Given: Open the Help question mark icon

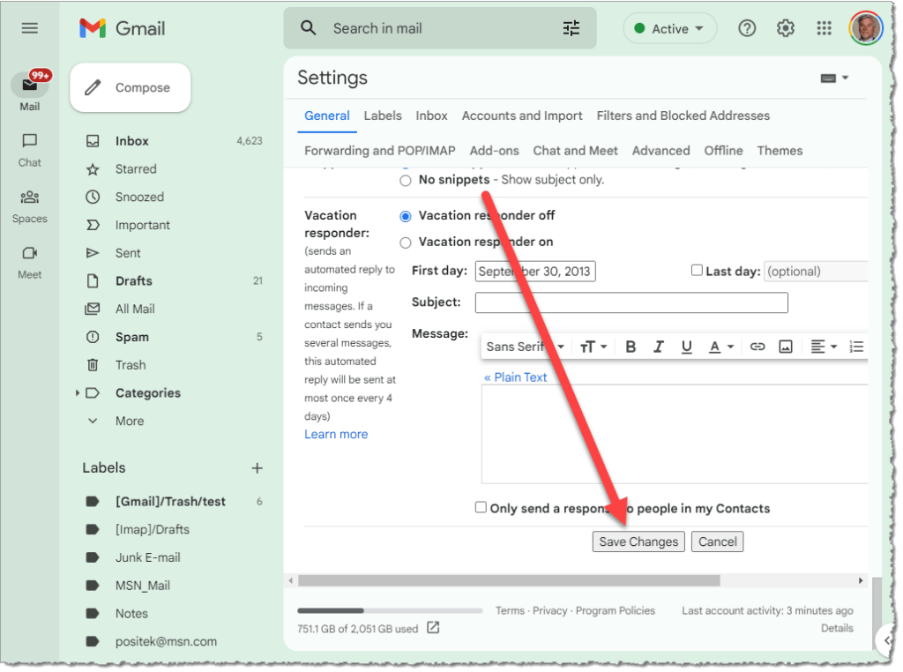Looking at the screenshot, I should (x=747, y=28).
